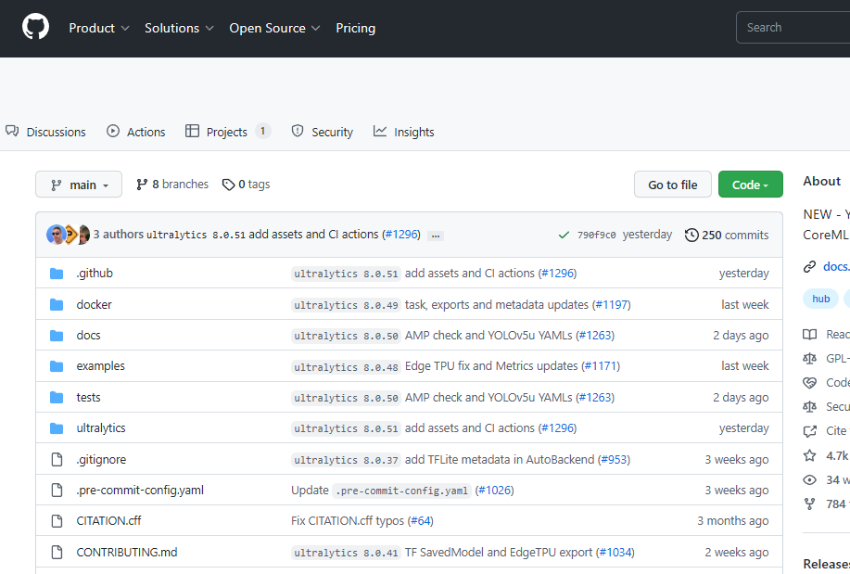Open pull request #64 in CITATION.cff row

click(x=420, y=521)
